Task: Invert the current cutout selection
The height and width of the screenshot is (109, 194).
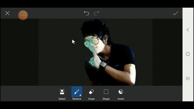Action: (x=121, y=92)
